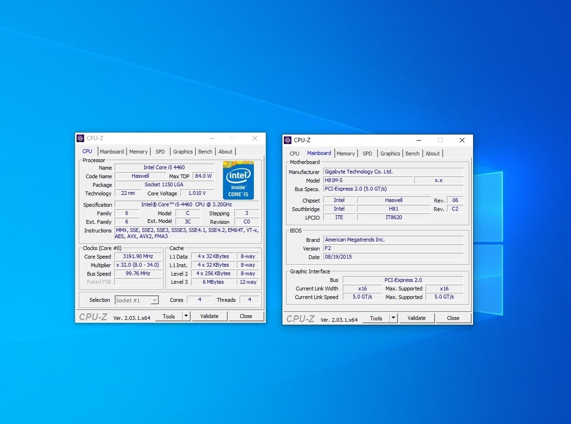The width and height of the screenshot is (571, 424).
Task: Open Tools dropdown arrow in right CPU-Z window
Action: coord(393,318)
